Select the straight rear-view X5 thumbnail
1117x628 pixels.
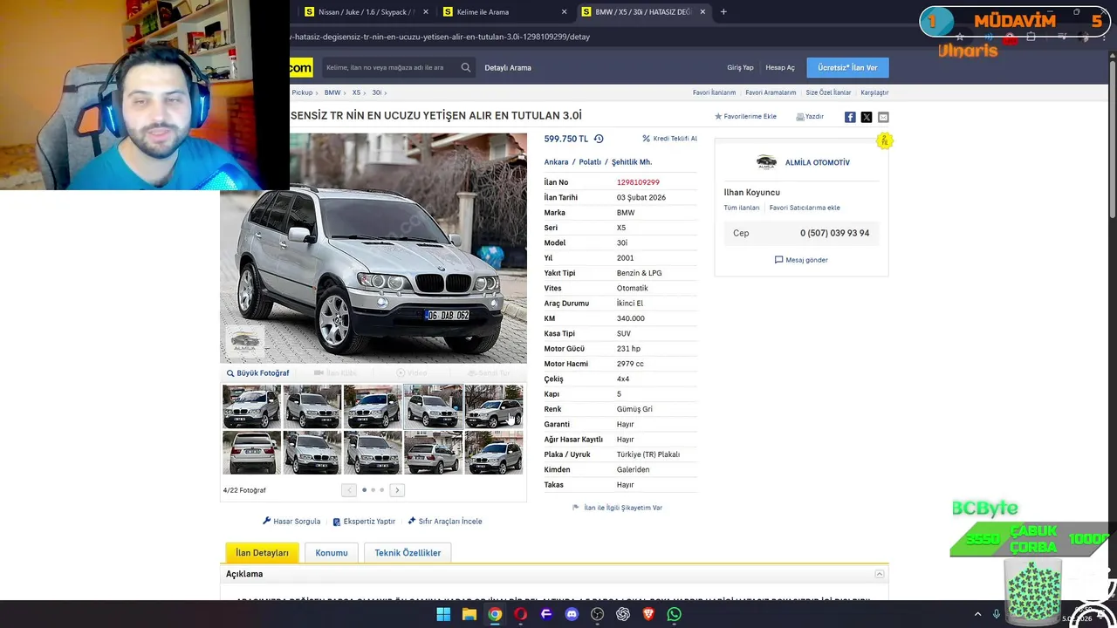[251, 453]
